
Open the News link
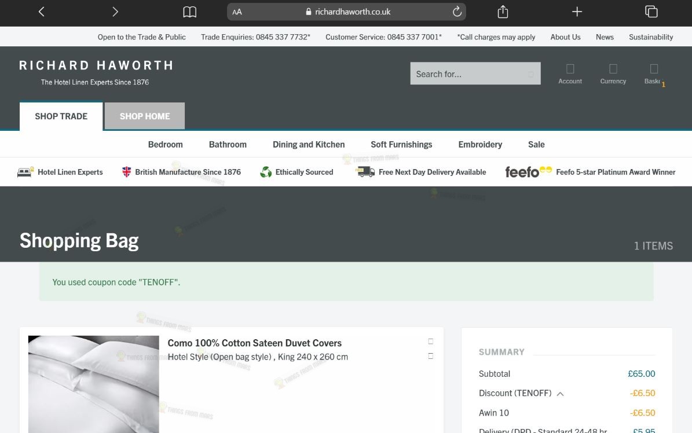point(605,37)
